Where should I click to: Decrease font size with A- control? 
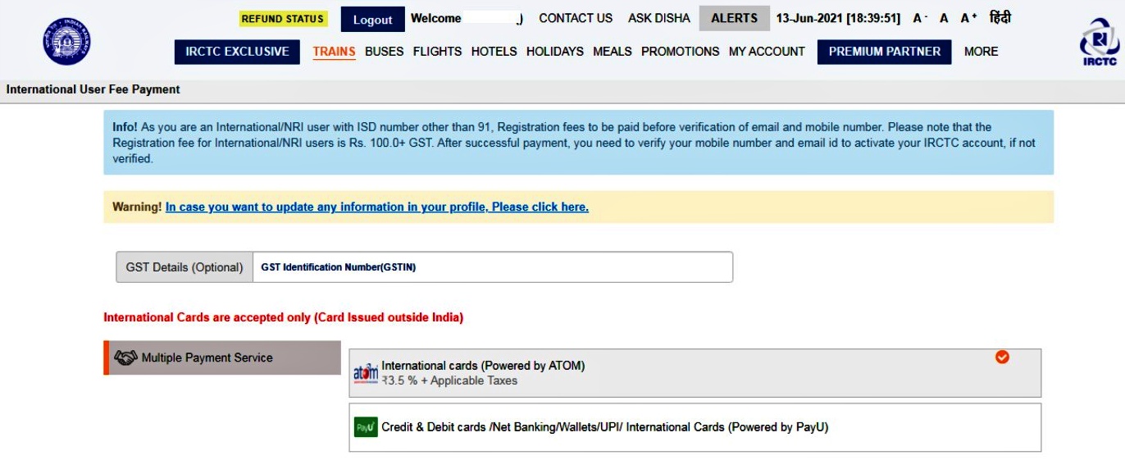920,18
